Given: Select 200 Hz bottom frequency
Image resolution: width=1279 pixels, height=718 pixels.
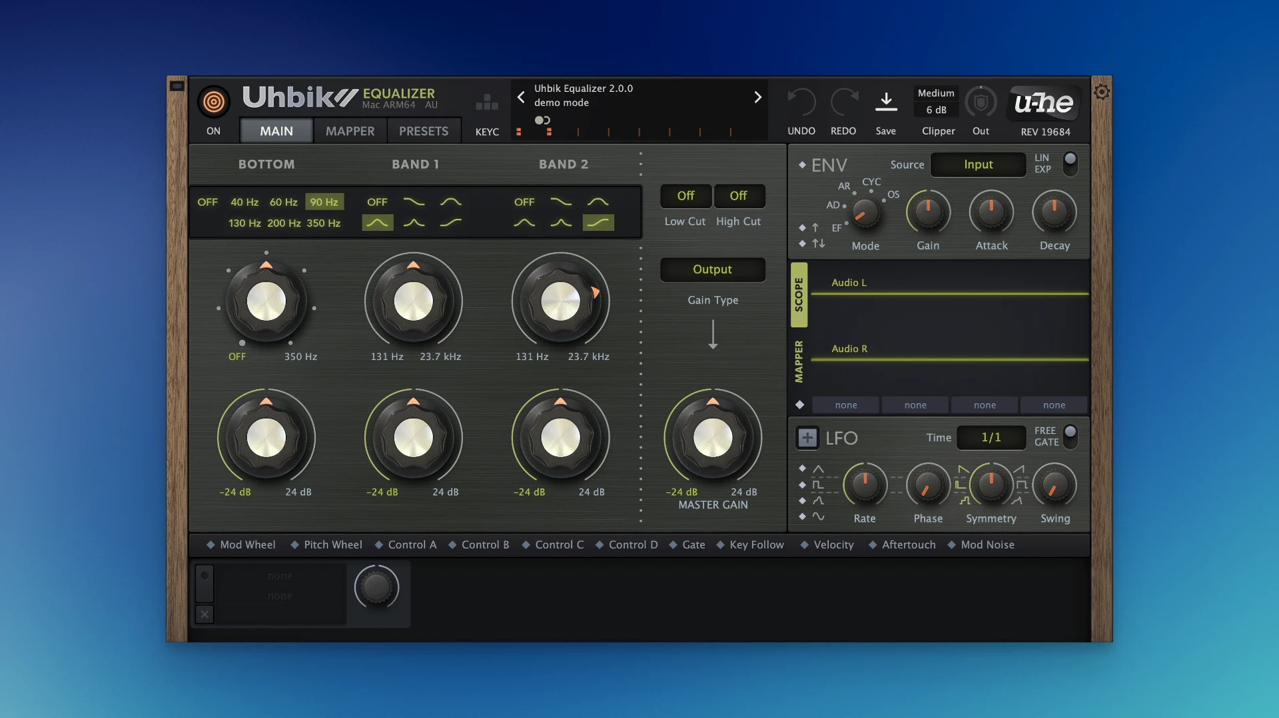Looking at the screenshot, I should tap(284, 223).
